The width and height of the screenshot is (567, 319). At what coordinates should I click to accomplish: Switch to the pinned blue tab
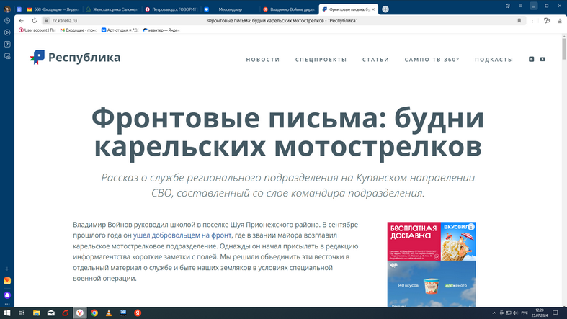pos(19,9)
